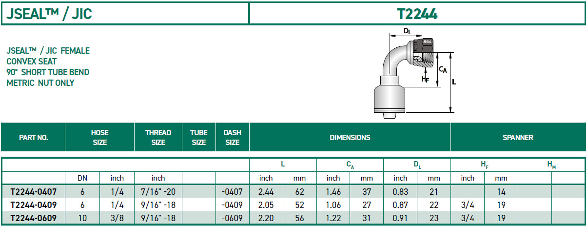Click thread size 9/16" -18 in T2244-0609 row
Viewport: 587px width, 227px height.
(x=158, y=218)
